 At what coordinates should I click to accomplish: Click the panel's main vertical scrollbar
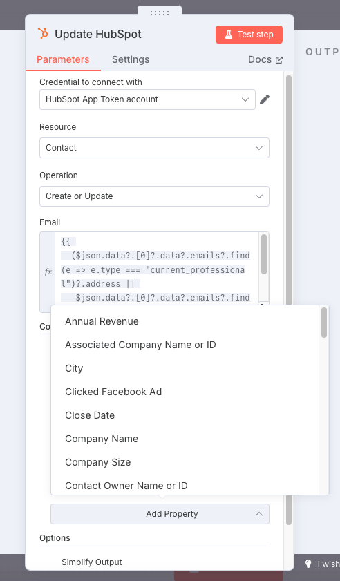(x=289, y=300)
